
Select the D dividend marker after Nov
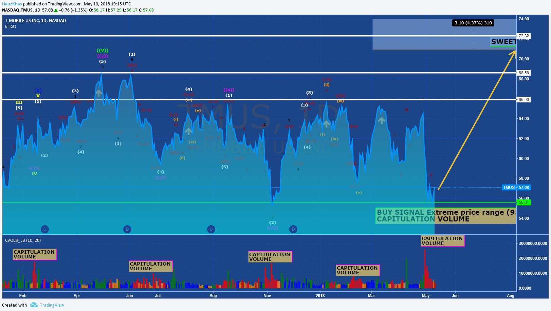pyautogui.click(x=293, y=229)
